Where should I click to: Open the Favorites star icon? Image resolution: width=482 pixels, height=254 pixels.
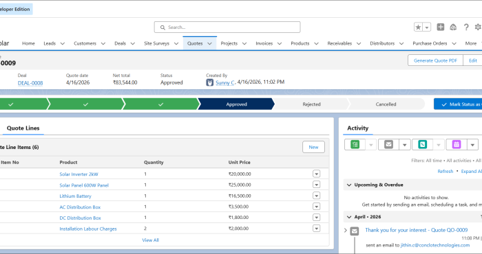pos(418,27)
